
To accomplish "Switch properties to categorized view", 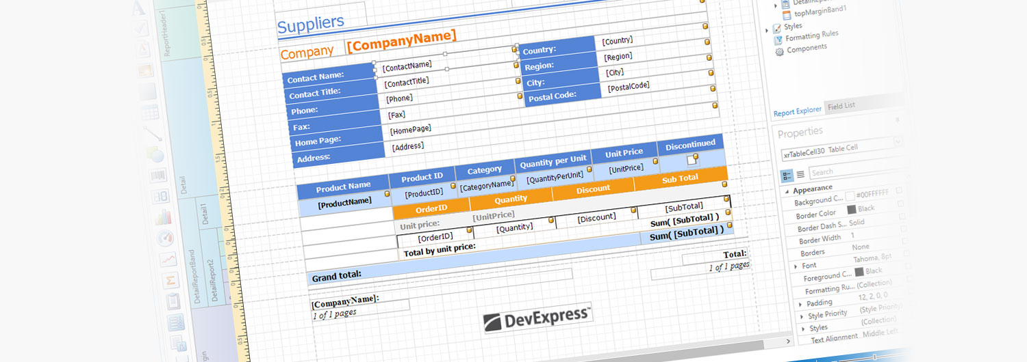I will coord(787,176).
